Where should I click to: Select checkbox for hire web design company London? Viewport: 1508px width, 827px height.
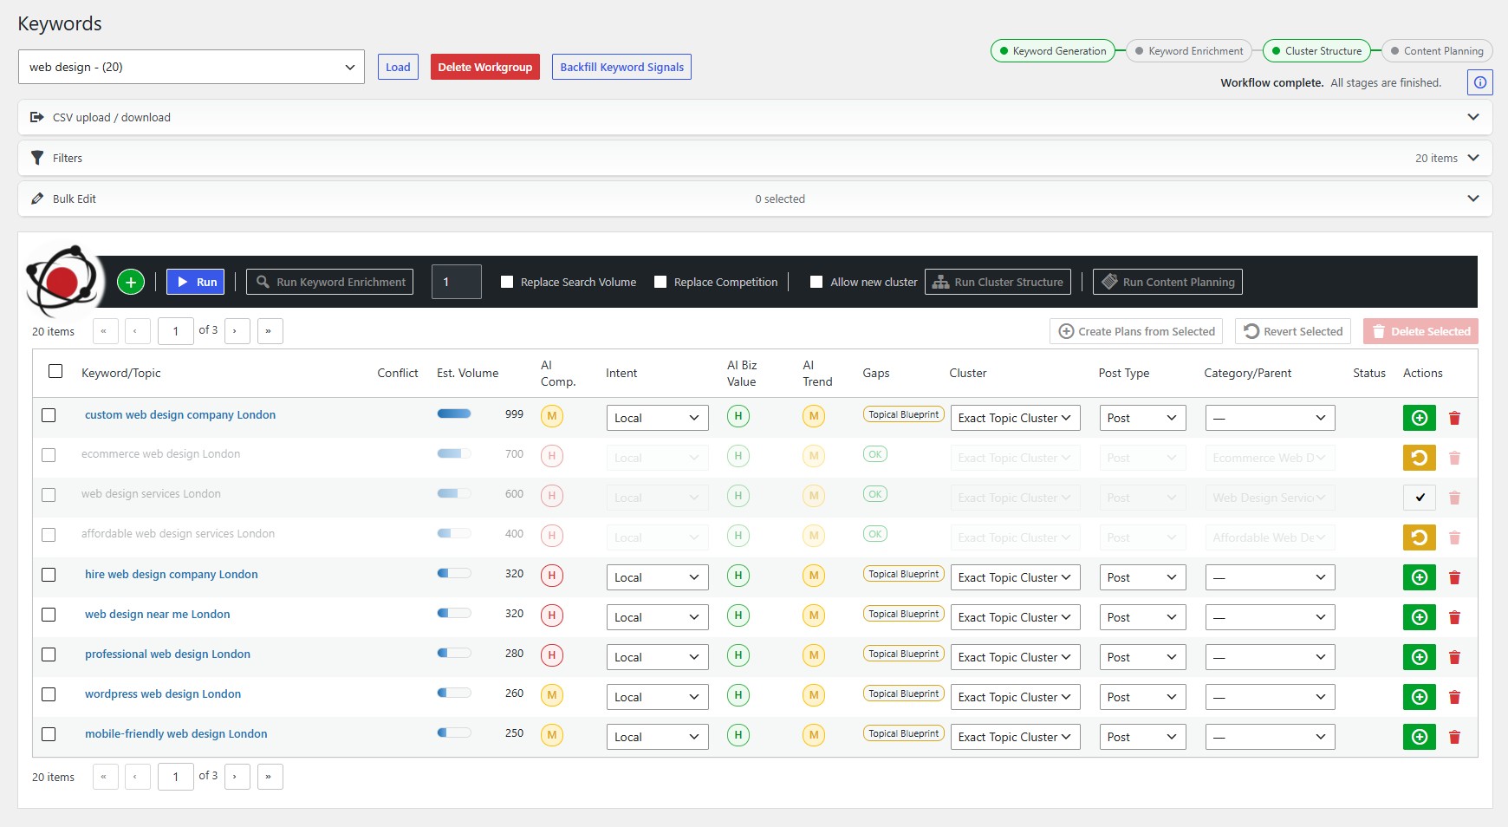click(49, 575)
